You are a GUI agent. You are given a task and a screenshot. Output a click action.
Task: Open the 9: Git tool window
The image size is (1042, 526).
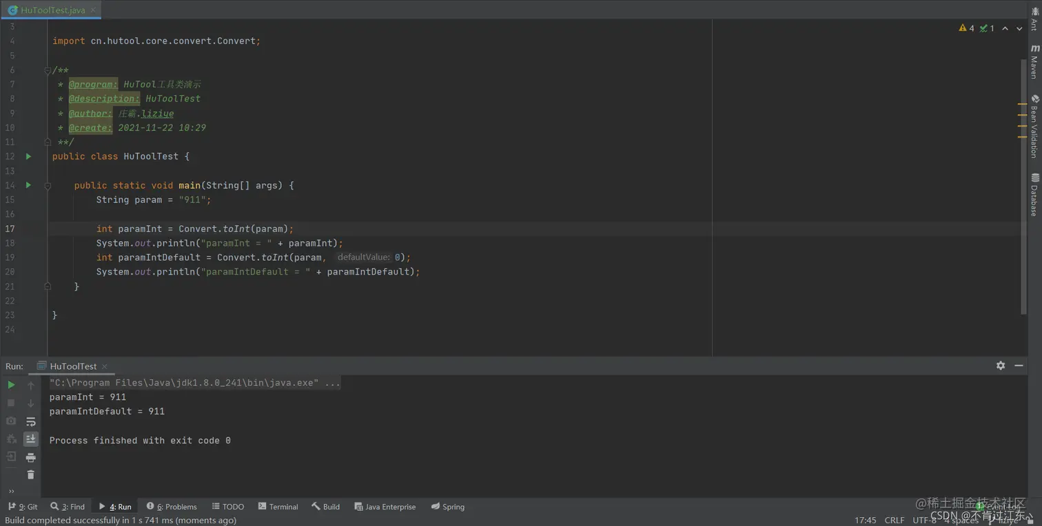coord(23,507)
